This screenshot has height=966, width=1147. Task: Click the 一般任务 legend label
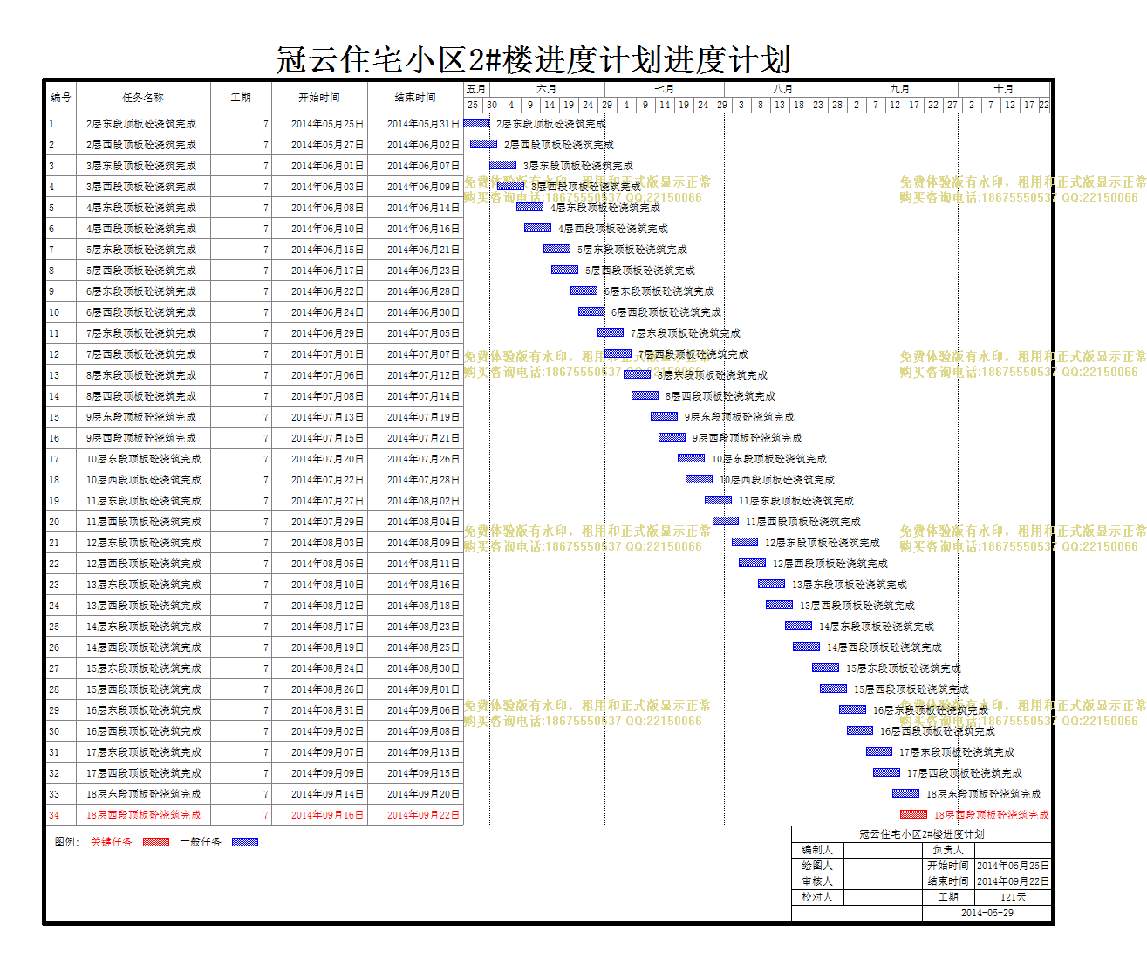201,842
